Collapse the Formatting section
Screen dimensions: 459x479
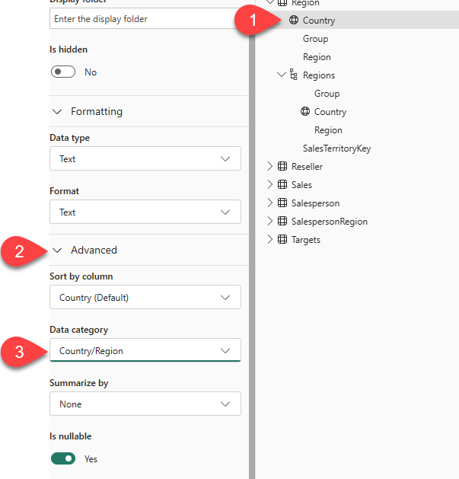pyautogui.click(x=57, y=111)
